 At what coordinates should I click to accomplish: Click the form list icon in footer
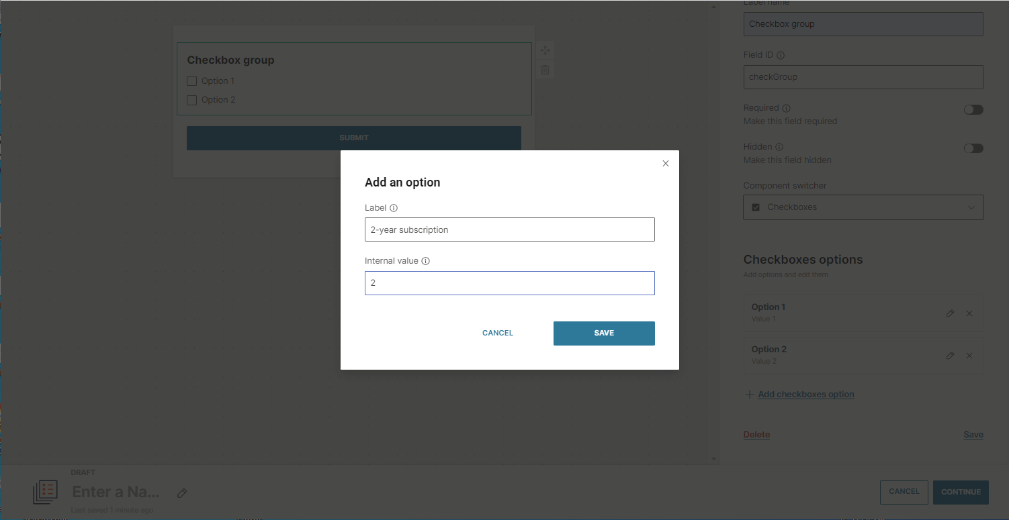pyautogui.click(x=46, y=492)
